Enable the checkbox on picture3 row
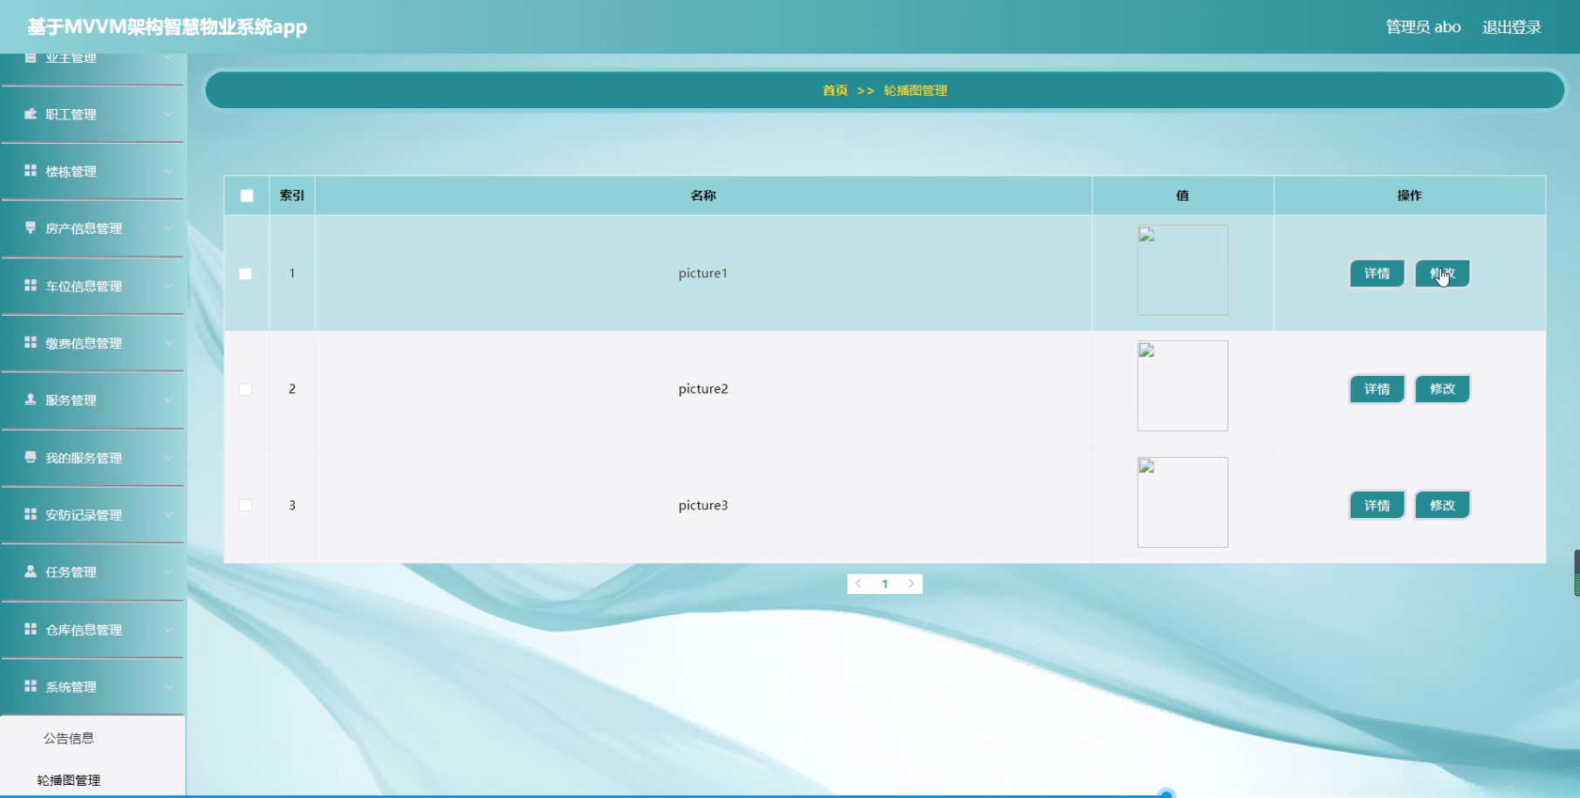 246,504
